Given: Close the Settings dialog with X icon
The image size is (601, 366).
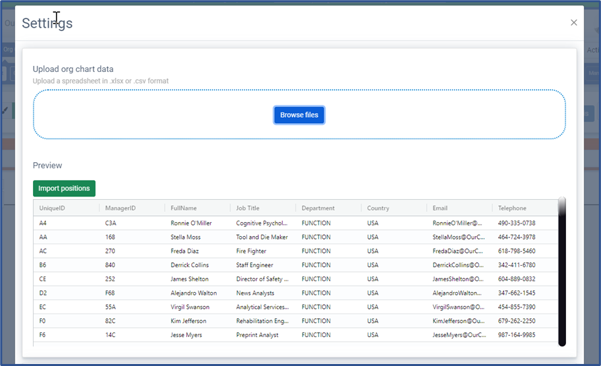Looking at the screenshot, I should (x=573, y=23).
